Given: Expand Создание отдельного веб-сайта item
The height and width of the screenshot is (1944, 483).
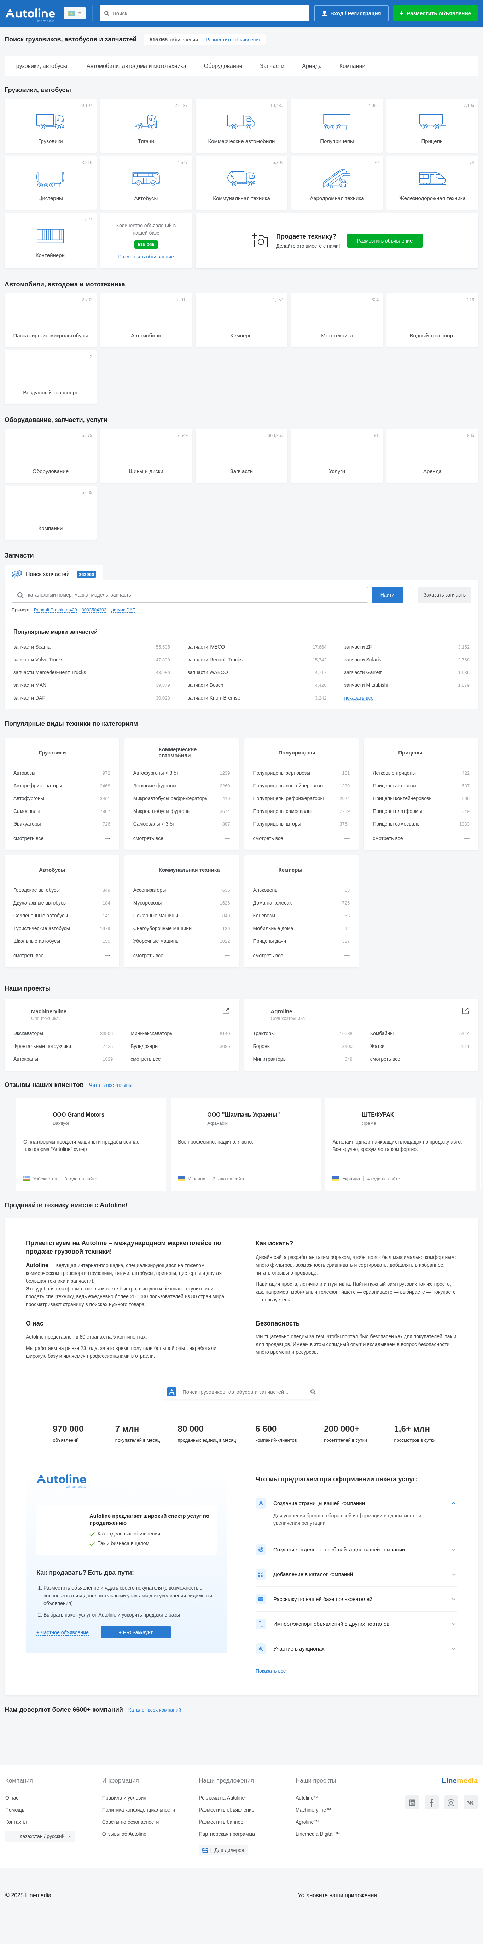Looking at the screenshot, I should point(454,1549).
